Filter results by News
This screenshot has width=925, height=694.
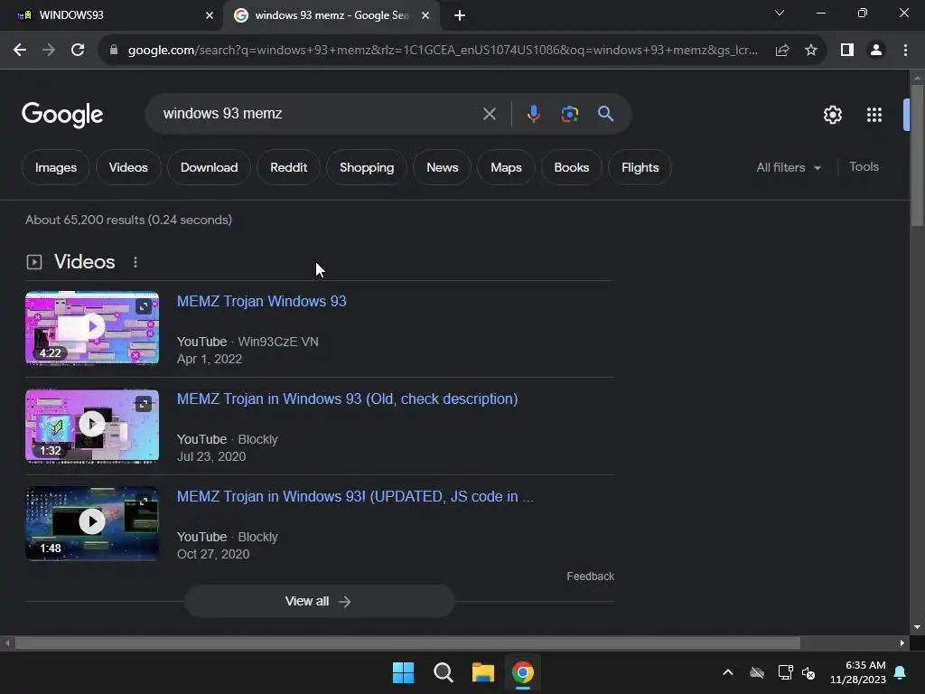tap(442, 167)
